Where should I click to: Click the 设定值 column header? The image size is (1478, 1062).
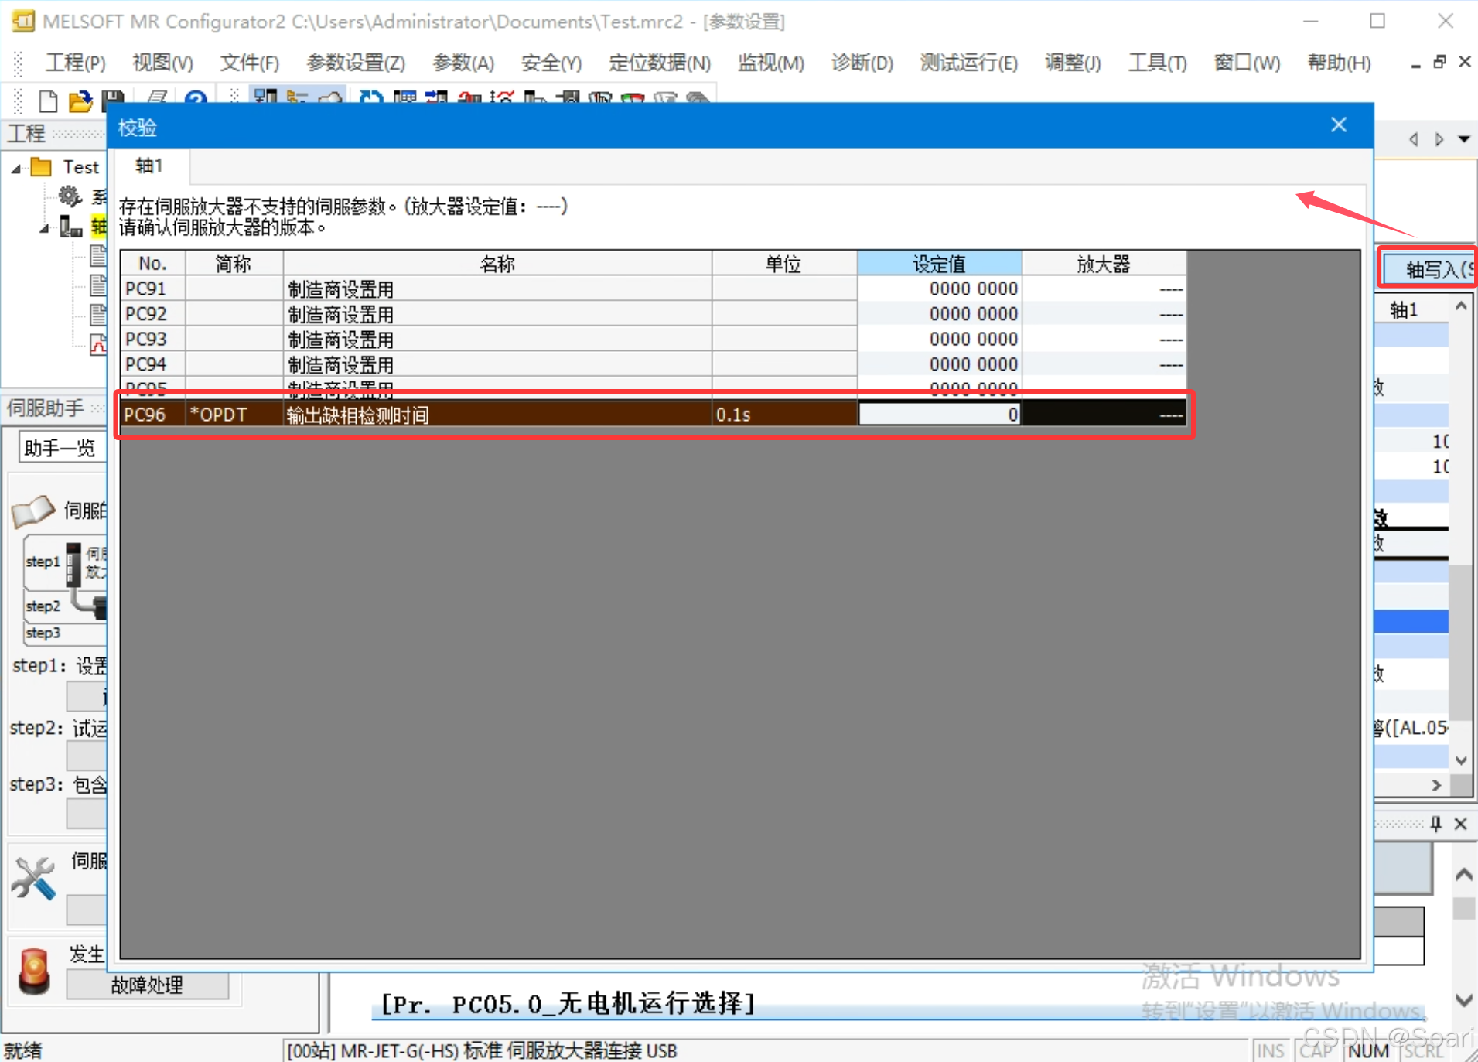(939, 264)
